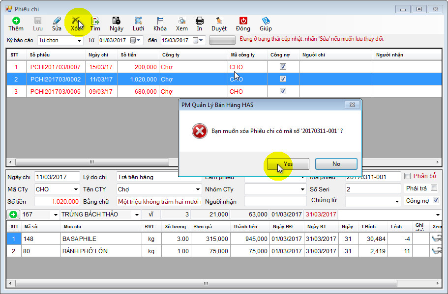Open the calendar picker for the Từ date
This screenshot has width=448, height=294.
133,40
